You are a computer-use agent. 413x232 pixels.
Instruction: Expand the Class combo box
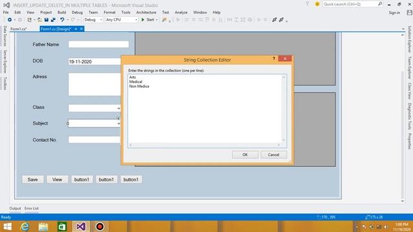point(119,108)
